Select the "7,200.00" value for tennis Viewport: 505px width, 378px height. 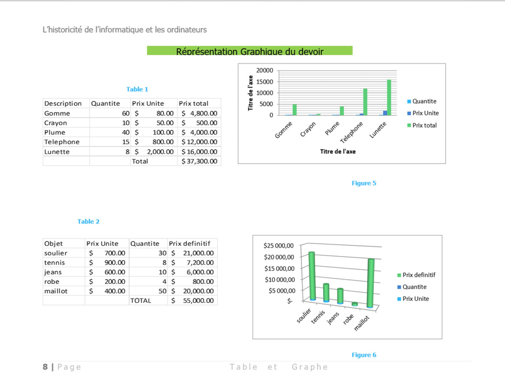[x=200, y=263]
